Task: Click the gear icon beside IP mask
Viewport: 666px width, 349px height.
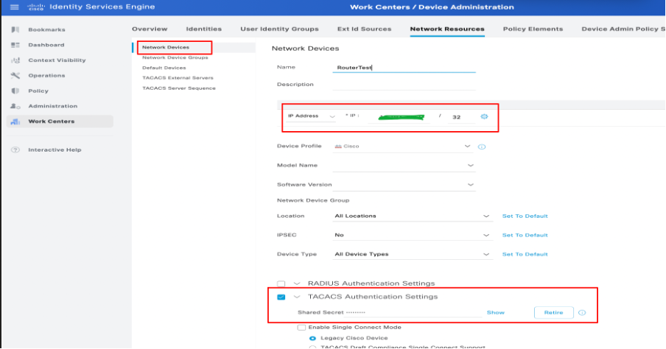Action: click(484, 117)
